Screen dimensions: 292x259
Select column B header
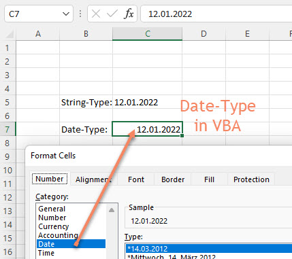coord(86,34)
